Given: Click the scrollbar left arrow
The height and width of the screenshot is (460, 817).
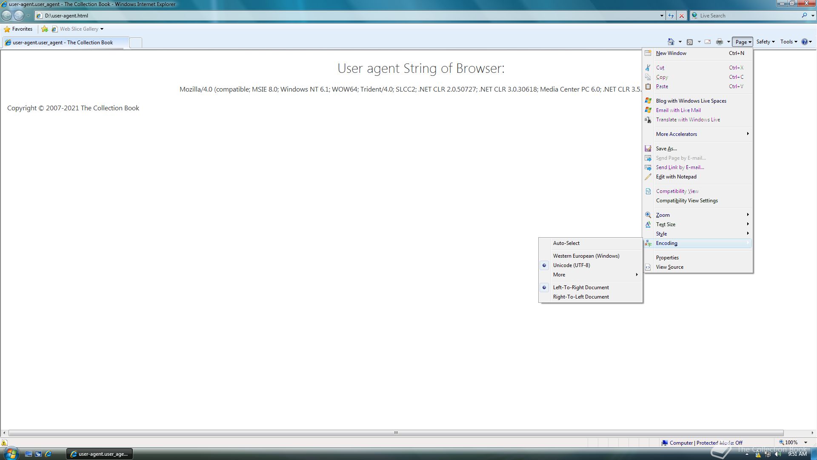Looking at the screenshot, I should [x=4, y=433].
